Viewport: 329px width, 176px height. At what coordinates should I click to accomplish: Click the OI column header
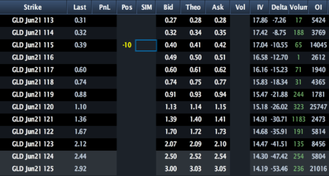(x=319, y=7)
